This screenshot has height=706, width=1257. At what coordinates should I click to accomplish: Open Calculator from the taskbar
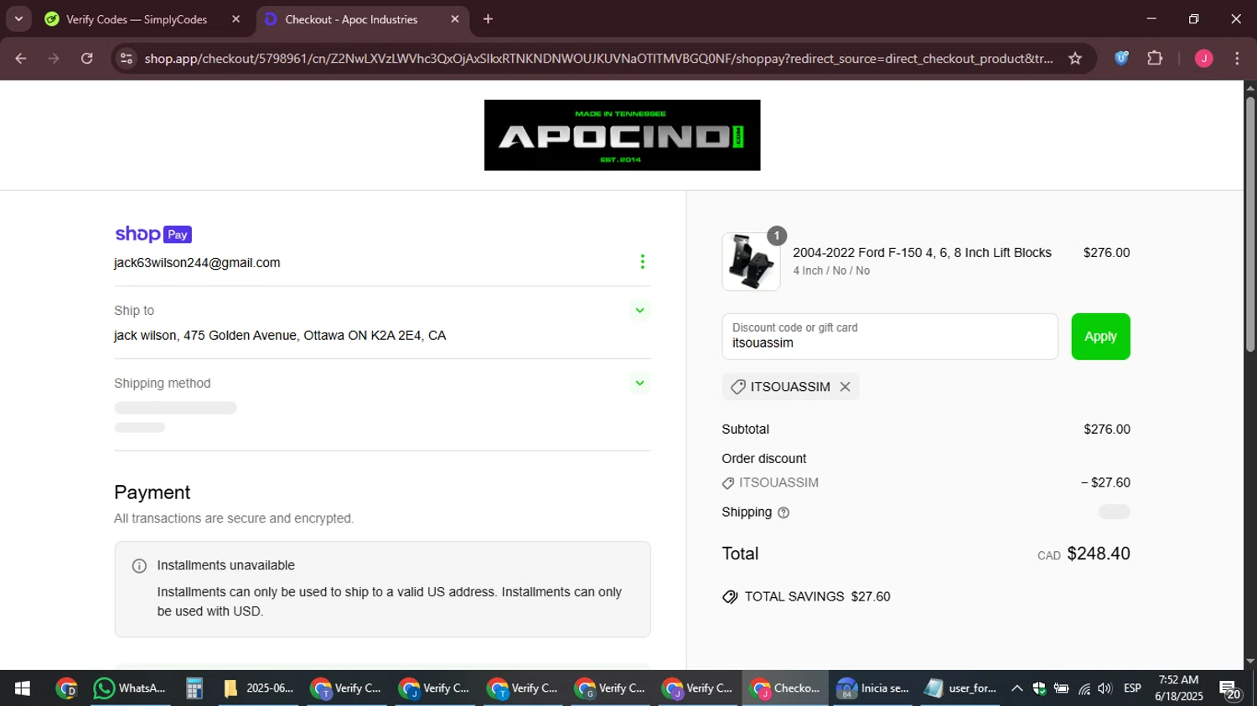[x=194, y=688]
